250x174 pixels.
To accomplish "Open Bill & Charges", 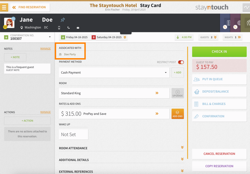I will tap(219, 104).
